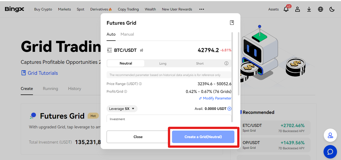Viewport: 341px width, 160px height.
Task: Toggle dark mode moon icon
Action: click(332, 9)
